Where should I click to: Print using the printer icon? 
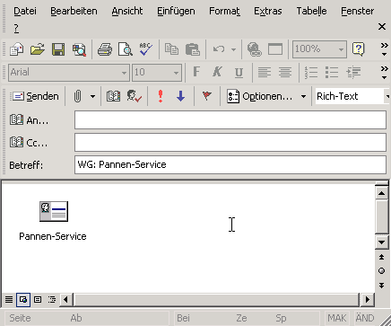coord(105,49)
